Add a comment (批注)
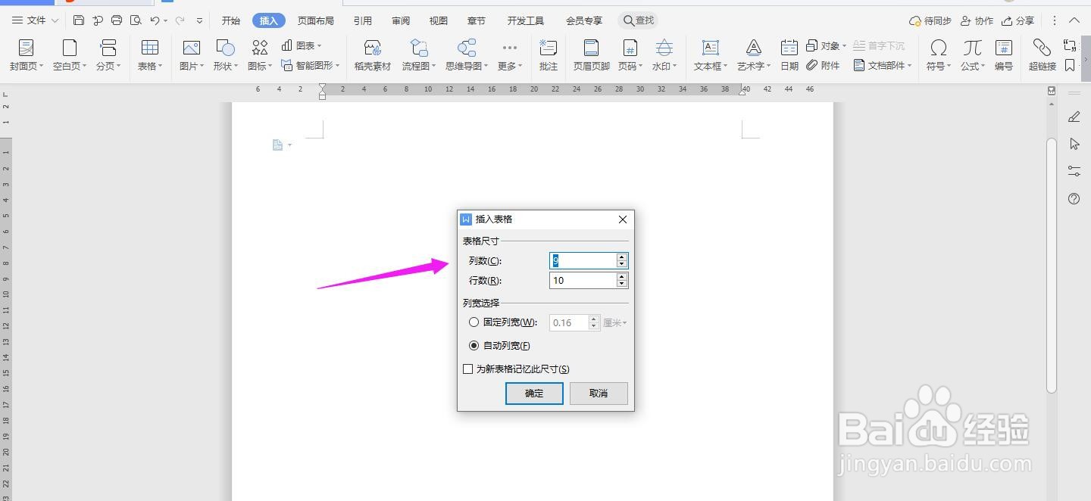This screenshot has height=501, width=1091. [549, 56]
